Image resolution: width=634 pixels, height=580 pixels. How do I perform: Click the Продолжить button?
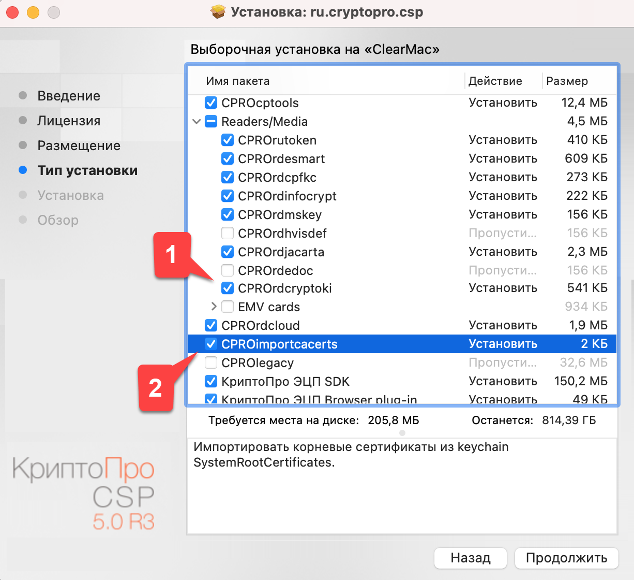pos(566,558)
